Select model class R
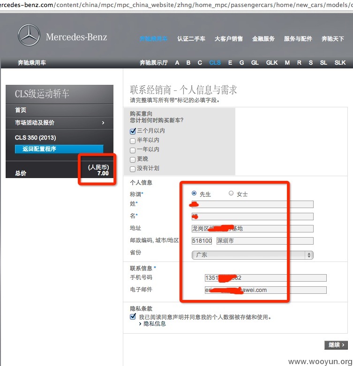This screenshot has height=366, width=353. pos(299,62)
